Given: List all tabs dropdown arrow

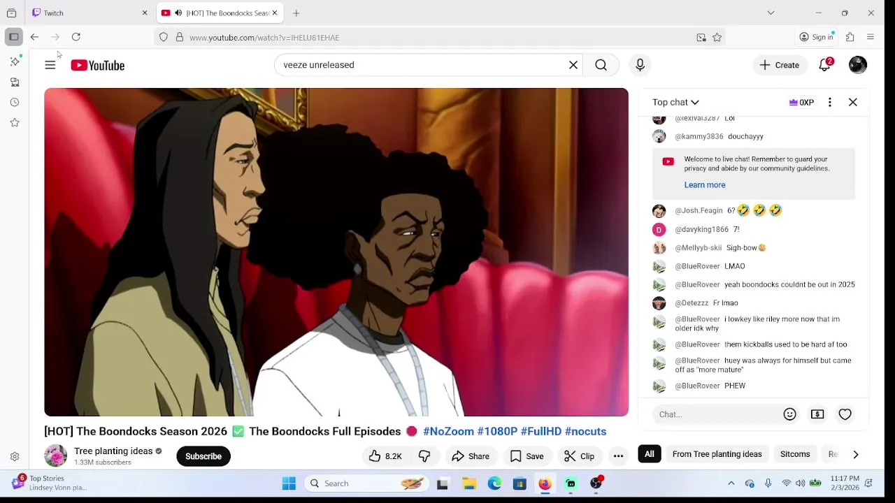Looking at the screenshot, I should [771, 13].
